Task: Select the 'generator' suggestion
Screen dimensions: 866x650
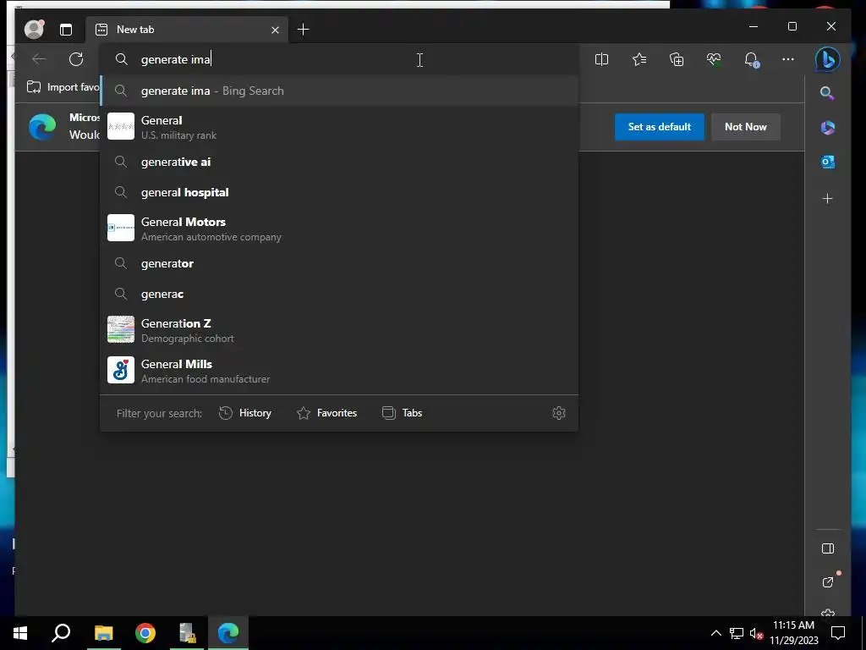Action: 339,264
